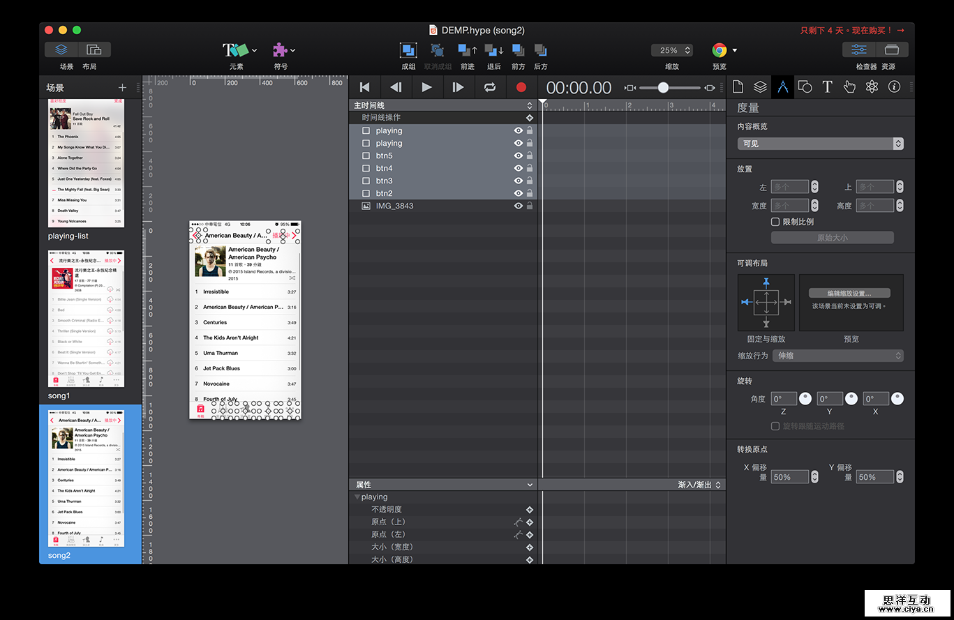This screenshot has height=620, width=954.
Task: Hide the btn5 layer using eye icon
Action: 519,156
